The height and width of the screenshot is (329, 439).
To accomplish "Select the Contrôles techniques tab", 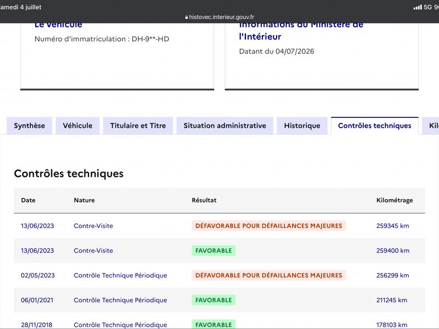I will [x=375, y=126].
